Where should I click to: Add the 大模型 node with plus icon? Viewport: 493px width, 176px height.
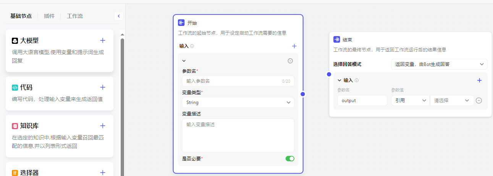102,40
